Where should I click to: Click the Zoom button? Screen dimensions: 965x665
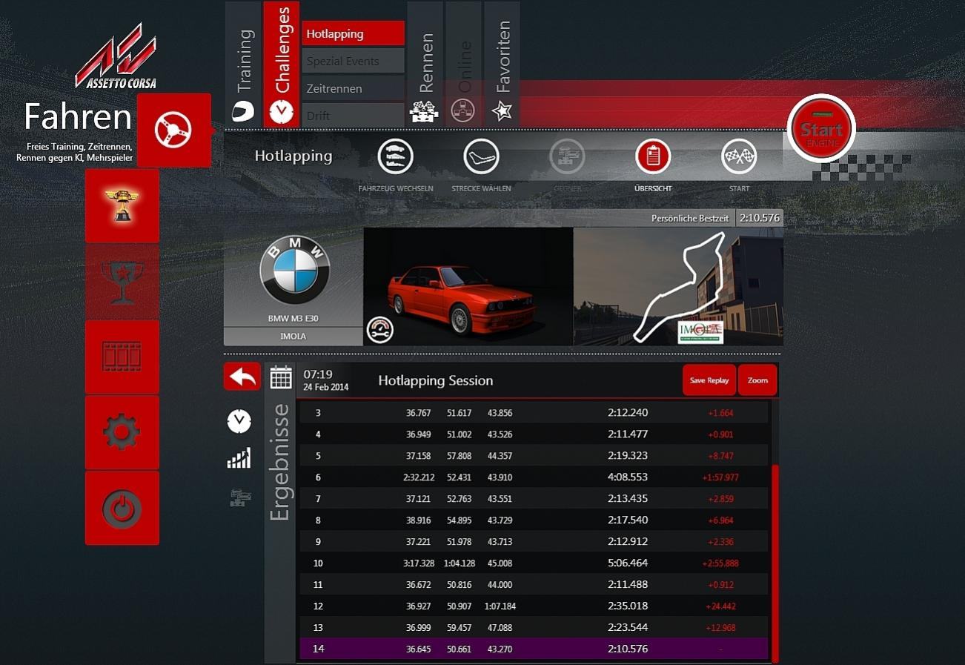757,380
